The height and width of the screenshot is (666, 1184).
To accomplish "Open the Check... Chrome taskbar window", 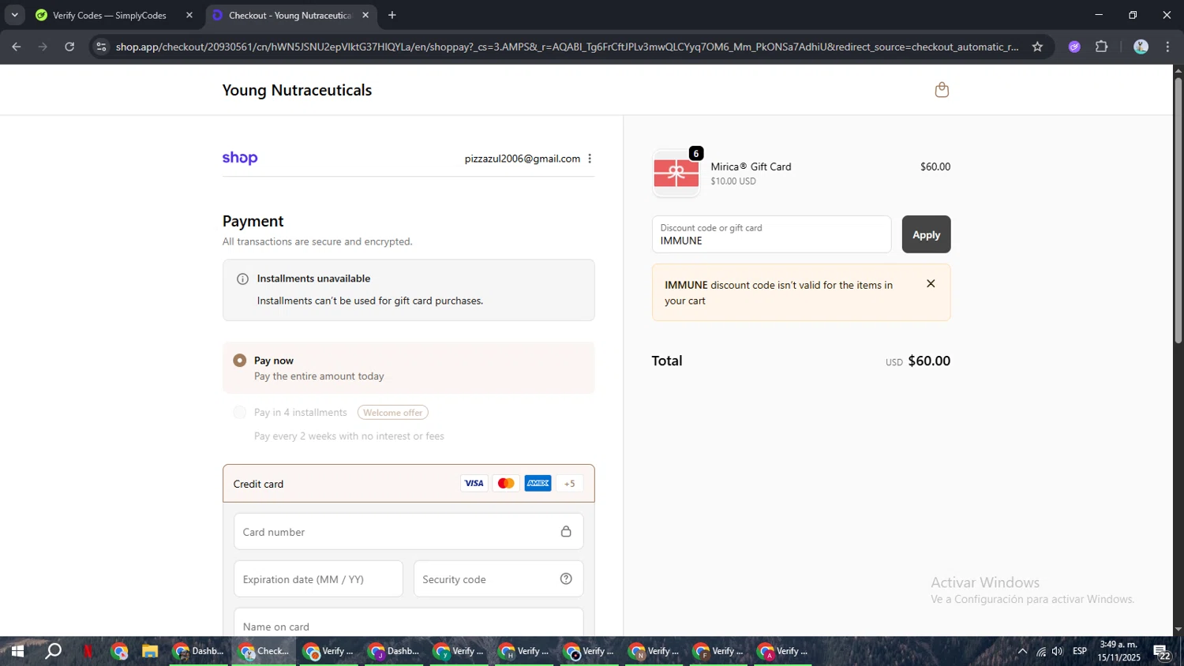I will 264,652.
